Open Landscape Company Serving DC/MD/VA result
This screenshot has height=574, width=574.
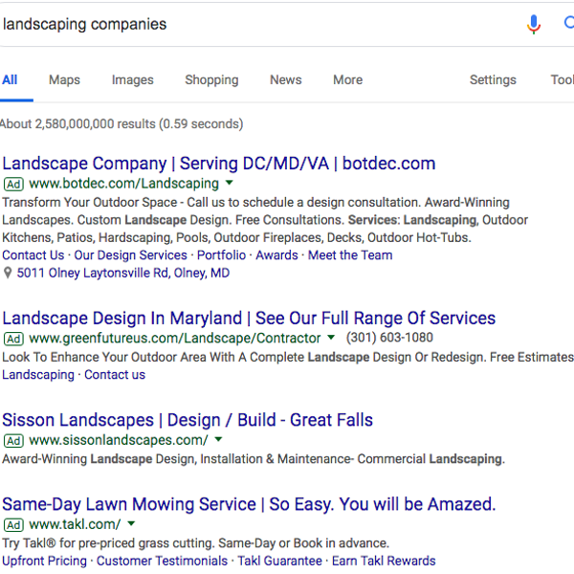tap(219, 164)
